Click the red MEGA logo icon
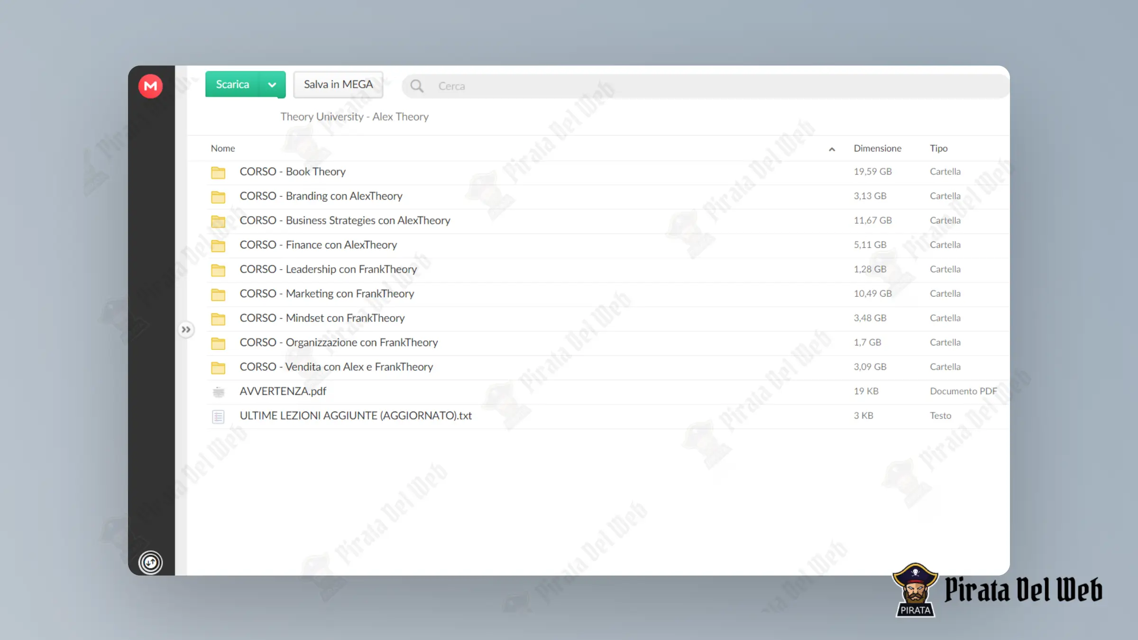The height and width of the screenshot is (640, 1138). click(150, 86)
